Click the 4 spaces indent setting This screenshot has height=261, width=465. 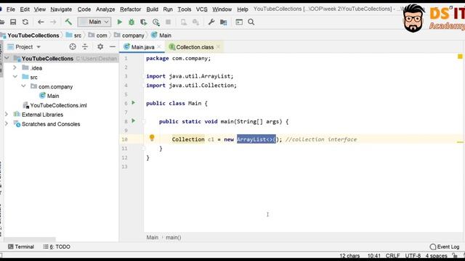pyautogui.click(x=436, y=256)
